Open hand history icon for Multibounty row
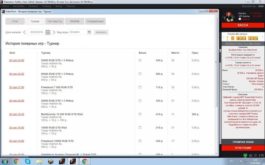Screen dimensions: 265x165 pos(140,114)
